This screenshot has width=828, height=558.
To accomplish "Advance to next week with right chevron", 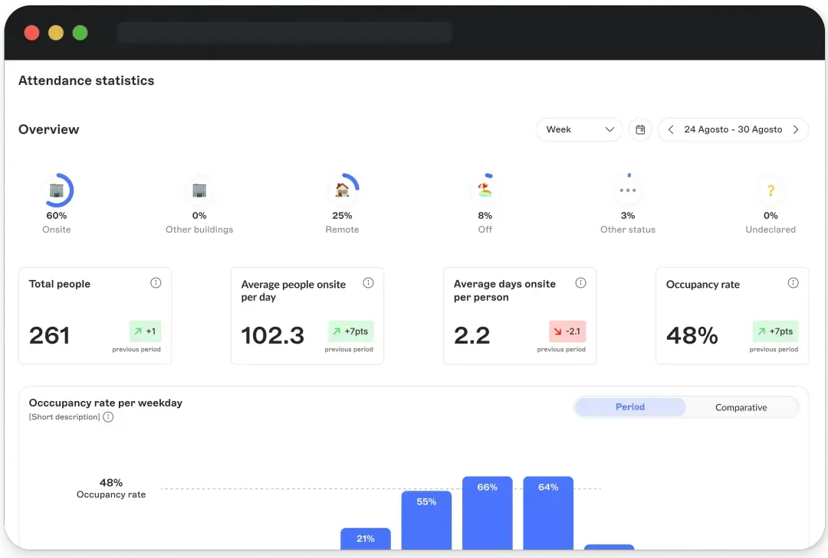I will [x=796, y=130].
